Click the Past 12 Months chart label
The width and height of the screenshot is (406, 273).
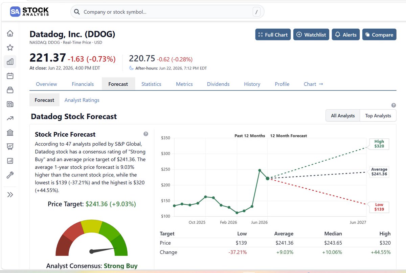(x=250, y=136)
